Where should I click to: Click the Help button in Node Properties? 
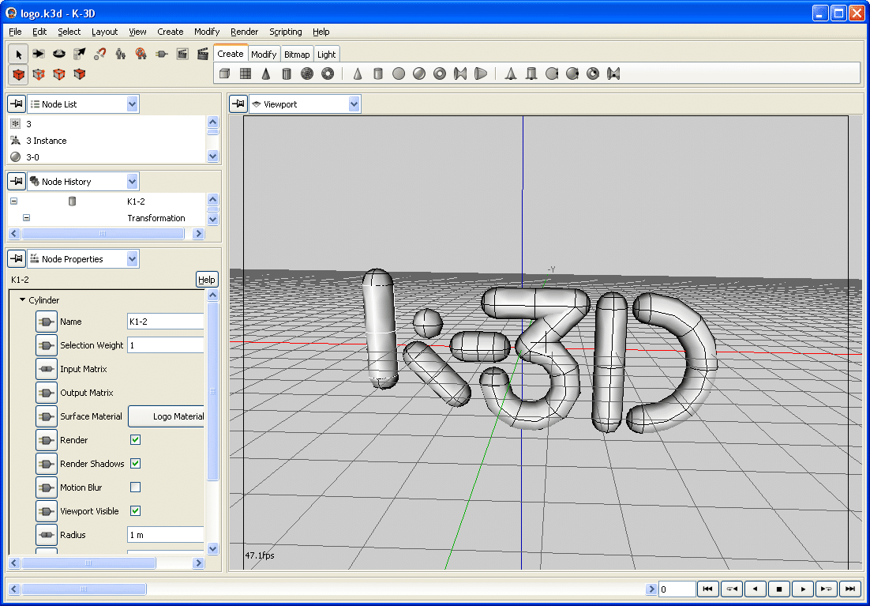pos(207,280)
